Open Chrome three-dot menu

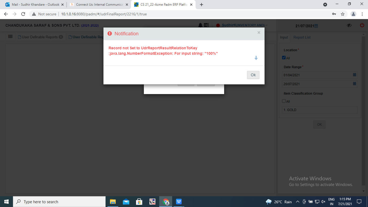362,14
